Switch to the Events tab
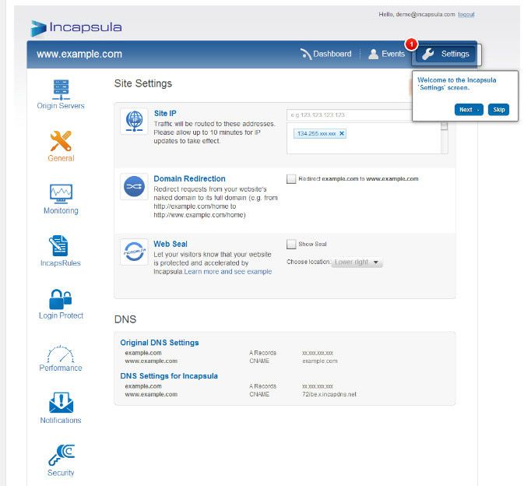The height and width of the screenshot is (486, 531). click(386, 54)
